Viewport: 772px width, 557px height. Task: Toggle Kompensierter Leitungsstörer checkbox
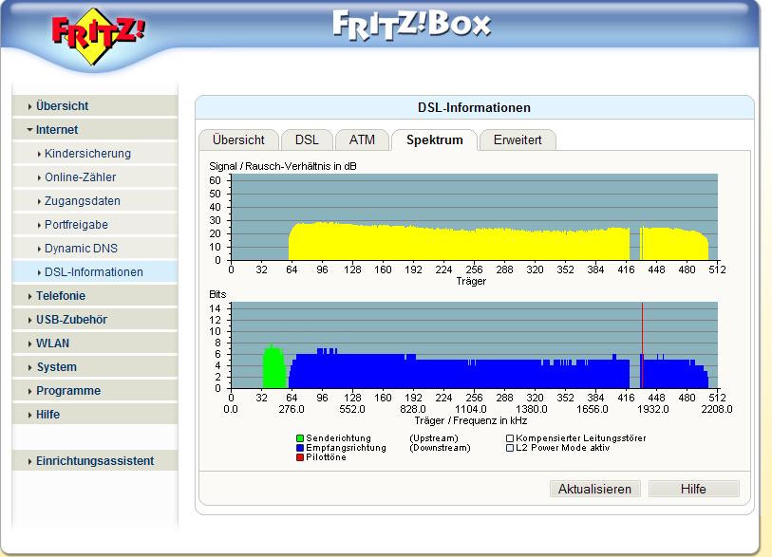point(510,438)
